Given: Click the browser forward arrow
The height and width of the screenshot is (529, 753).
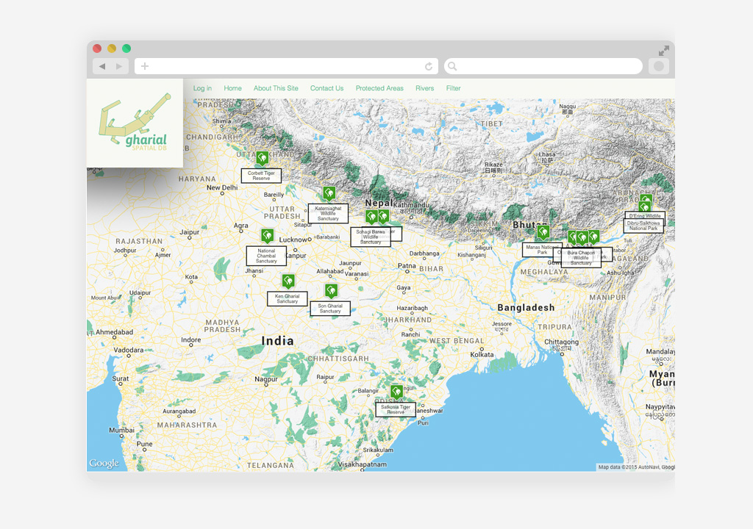Looking at the screenshot, I should pos(119,66).
